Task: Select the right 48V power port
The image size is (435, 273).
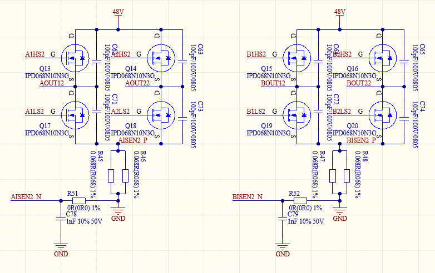Action: [340, 15]
